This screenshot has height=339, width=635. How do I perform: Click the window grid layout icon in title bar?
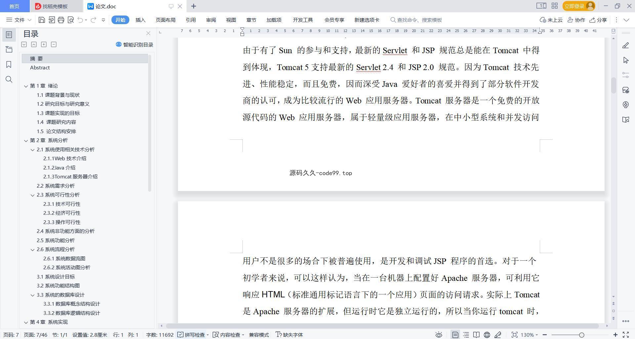coord(555,6)
